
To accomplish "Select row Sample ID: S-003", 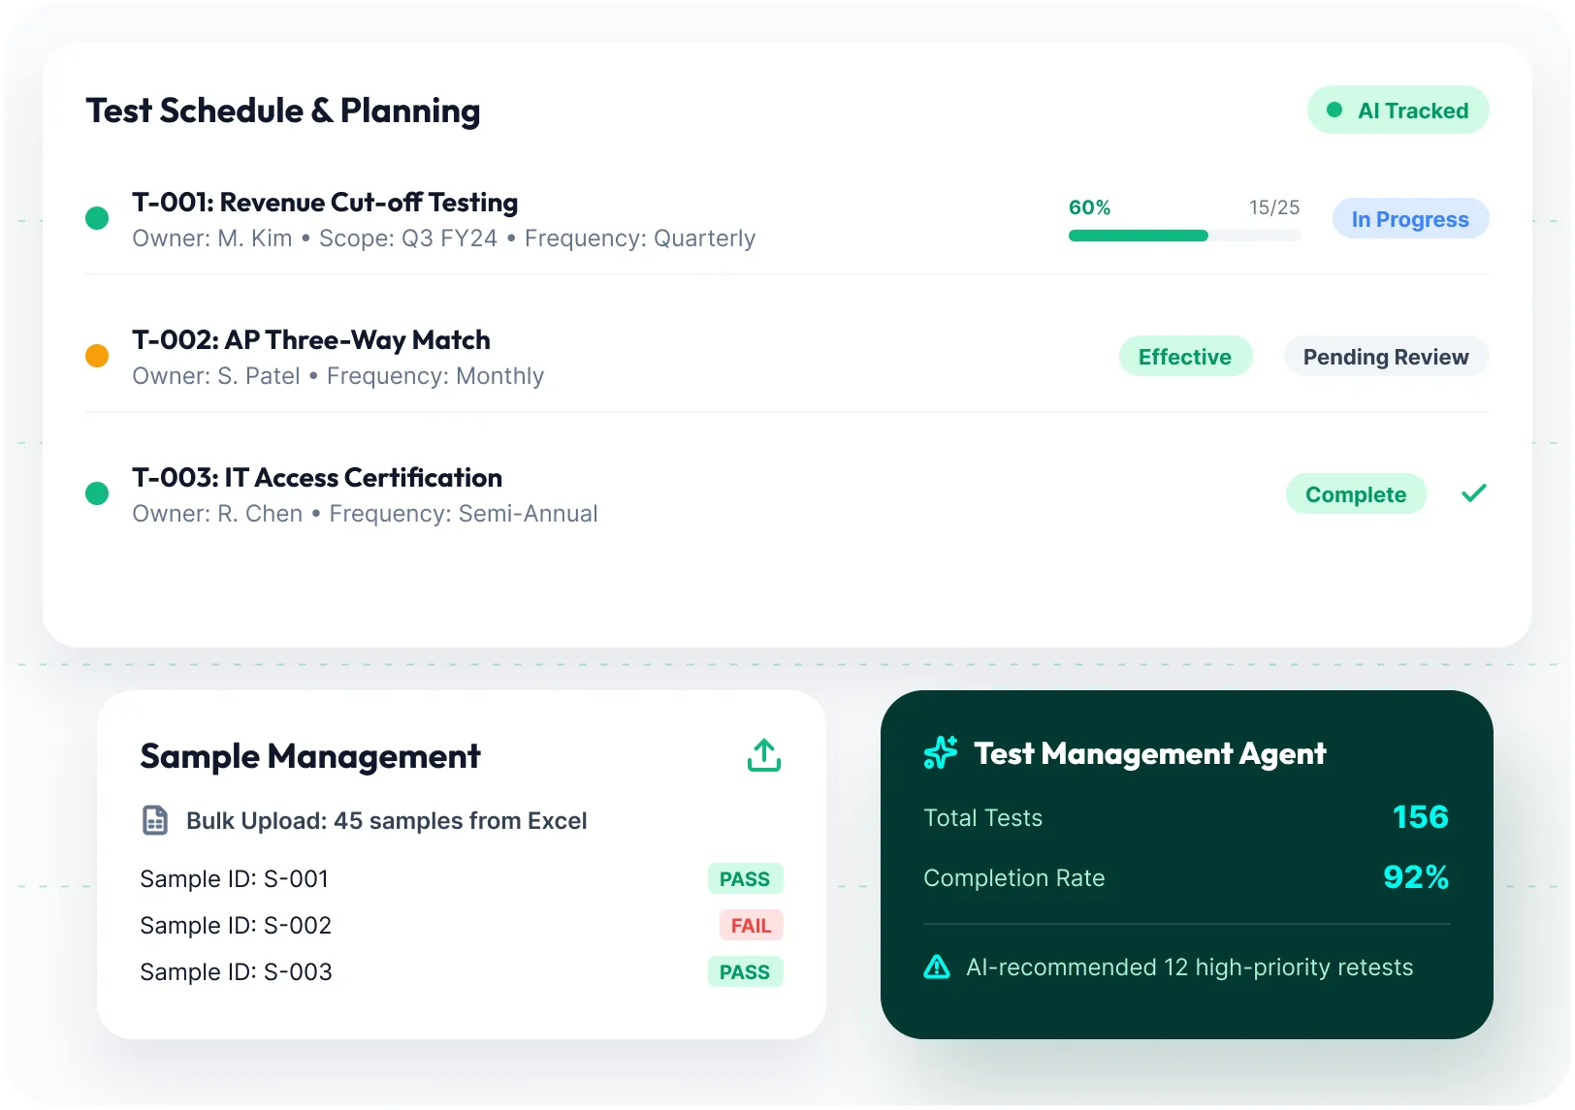I will (462, 972).
